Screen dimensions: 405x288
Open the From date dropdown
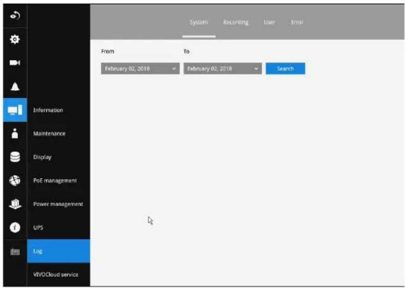140,69
